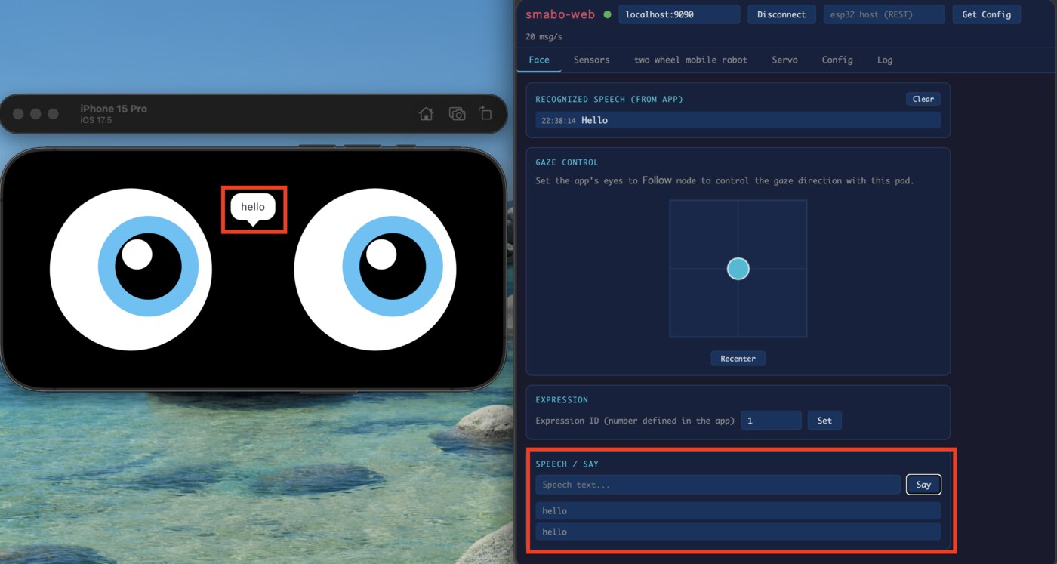Switch to the Face tab
Viewport: 1057px width, 564px height.
tap(539, 60)
